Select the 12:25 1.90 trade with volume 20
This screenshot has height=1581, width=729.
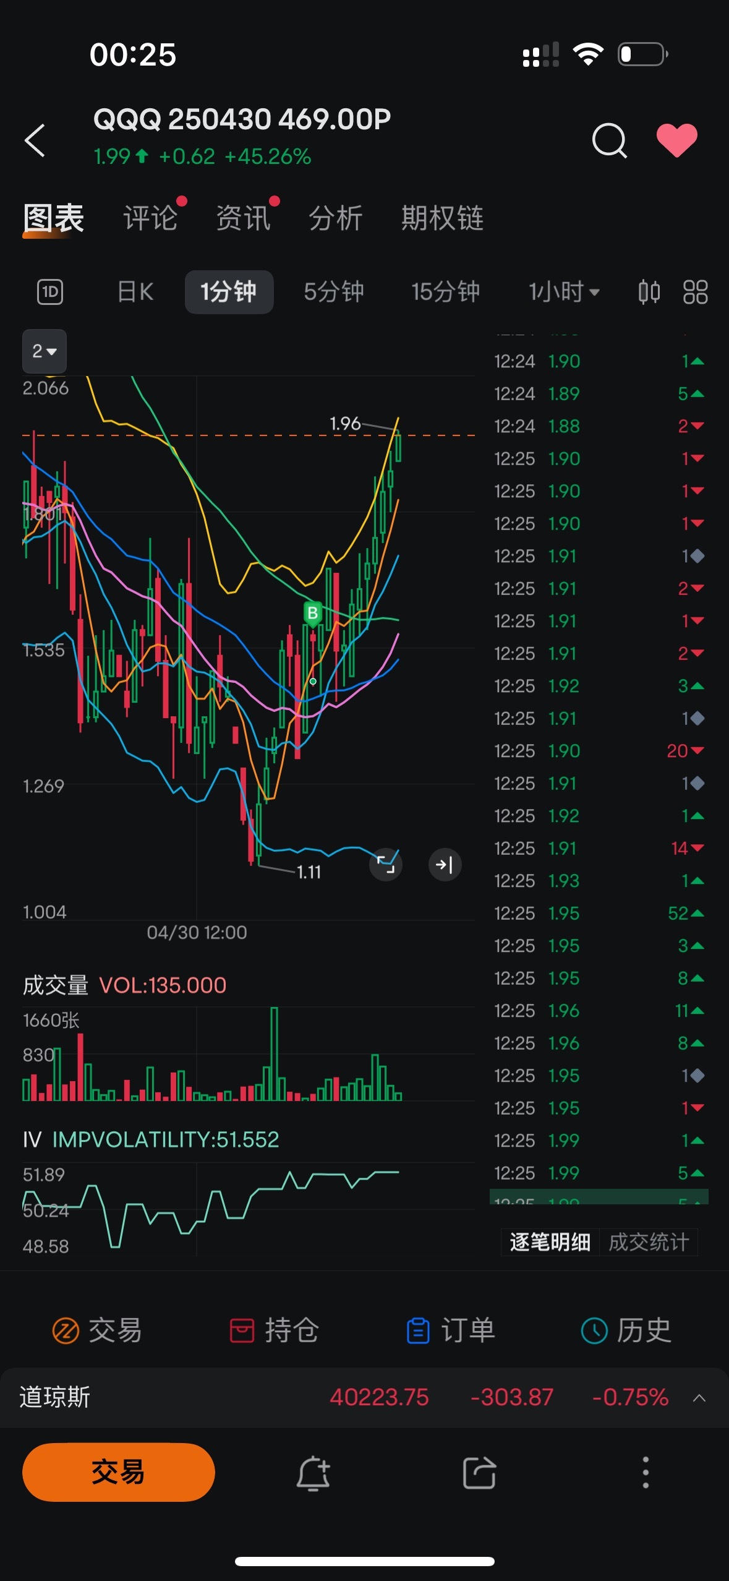tap(599, 751)
